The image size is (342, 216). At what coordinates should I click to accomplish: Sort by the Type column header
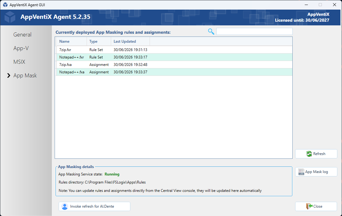[x=99, y=41]
